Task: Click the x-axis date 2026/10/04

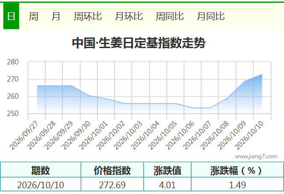Action: click(x=145, y=135)
